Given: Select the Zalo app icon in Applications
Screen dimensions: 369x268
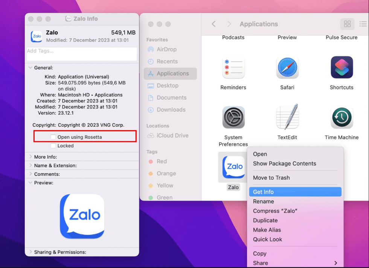Looking at the screenshot, I should 233,167.
